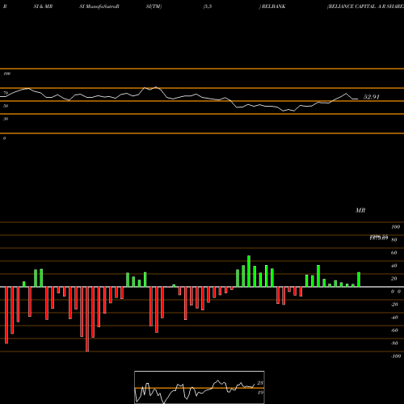Open the mini line chart thumbnail at bottom
The image size is (404, 404).
point(200,387)
